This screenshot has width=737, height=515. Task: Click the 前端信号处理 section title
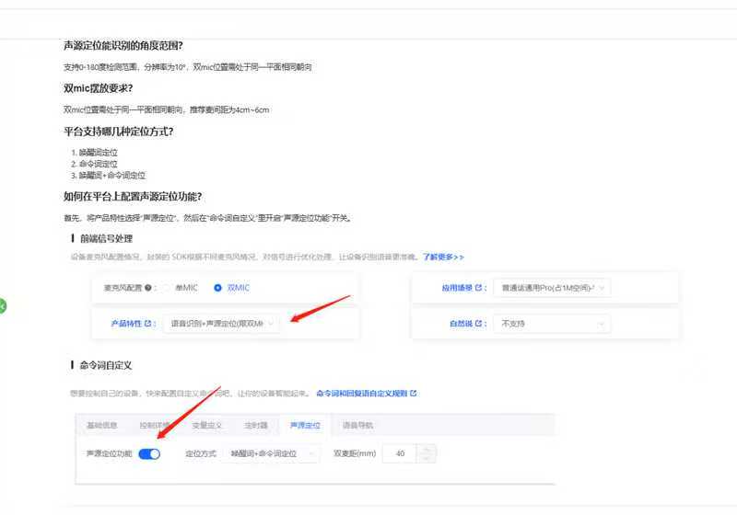pyautogui.click(x=106, y=238)
